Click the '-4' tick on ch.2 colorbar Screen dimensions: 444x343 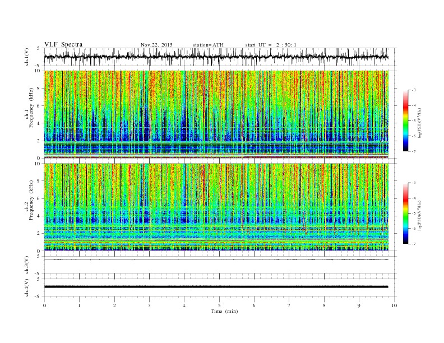(414, 198)
